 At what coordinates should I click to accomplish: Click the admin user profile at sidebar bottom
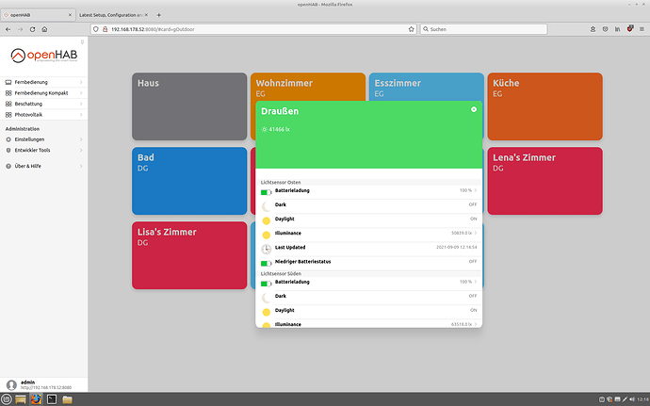pyautogui.click(x=43, y=385)
